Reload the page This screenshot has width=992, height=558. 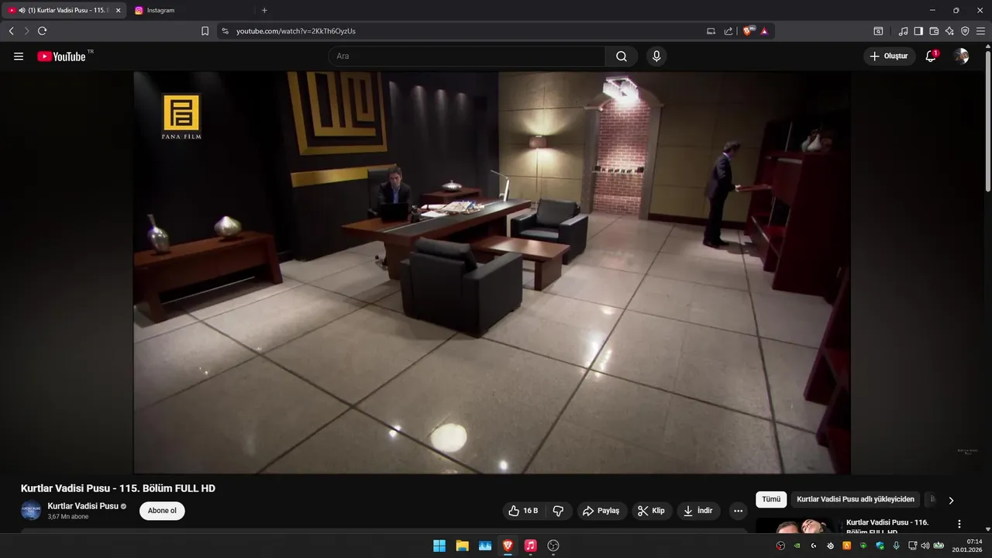tap(42, 31)
